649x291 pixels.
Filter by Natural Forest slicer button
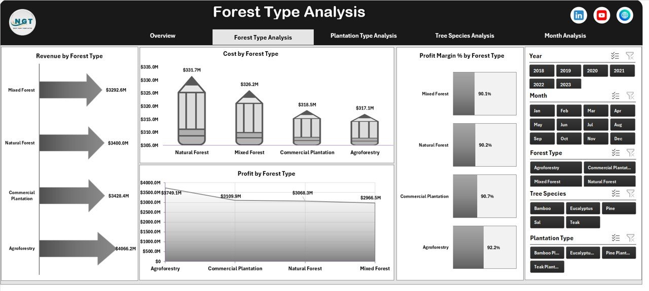click(610, 181)
